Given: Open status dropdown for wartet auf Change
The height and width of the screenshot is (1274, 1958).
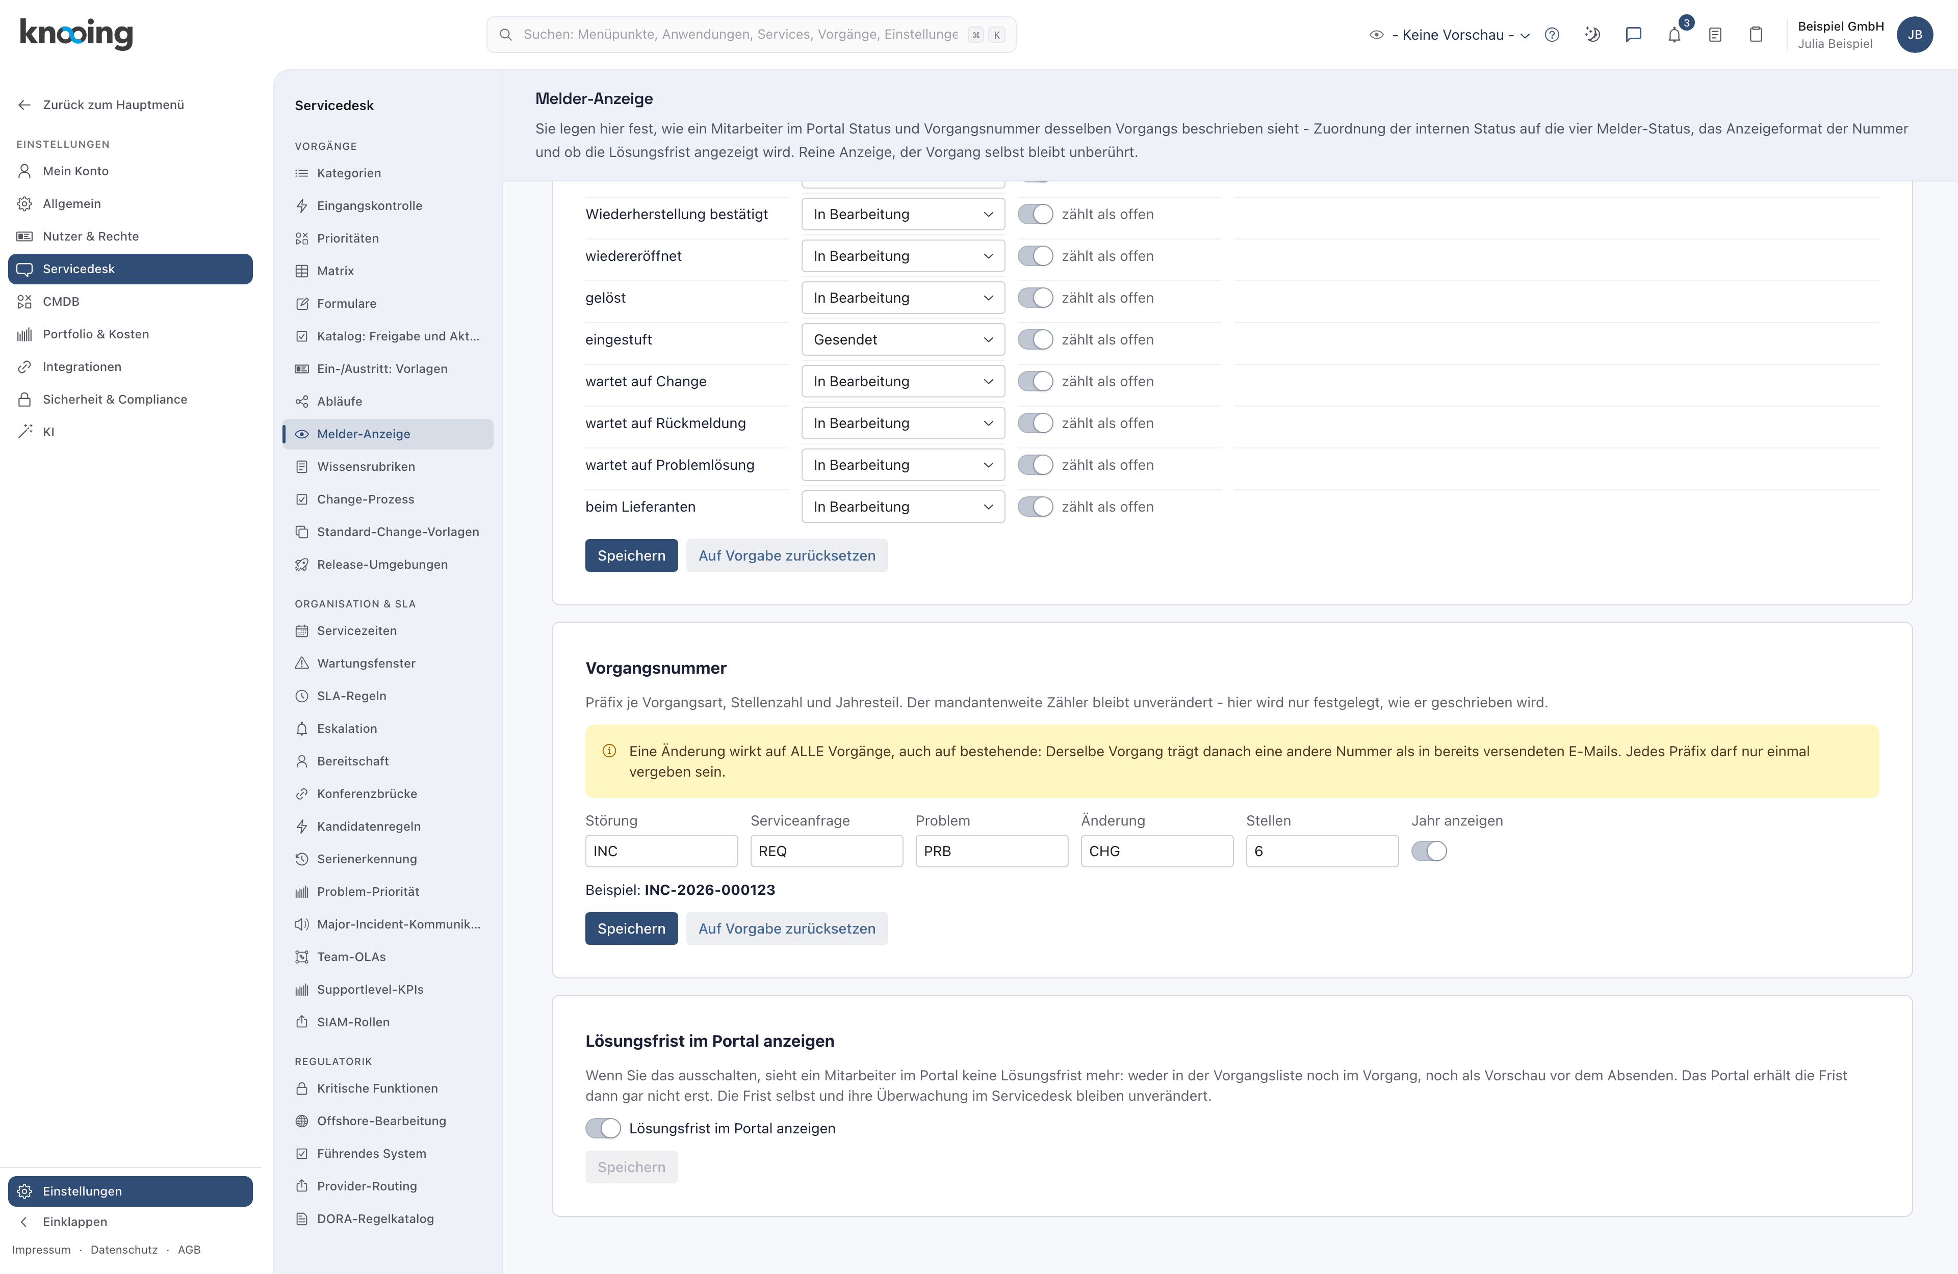Looking at the screenshot, I should click(x=903, y=382).
